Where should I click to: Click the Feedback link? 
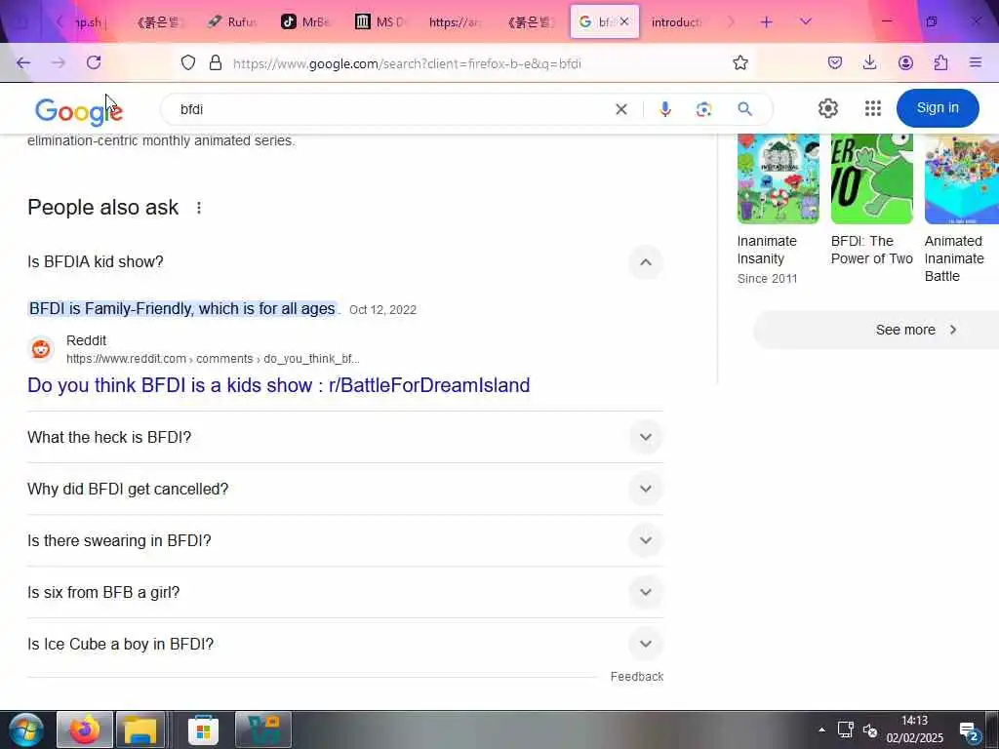pyautogui.click(x=636, y=677)
